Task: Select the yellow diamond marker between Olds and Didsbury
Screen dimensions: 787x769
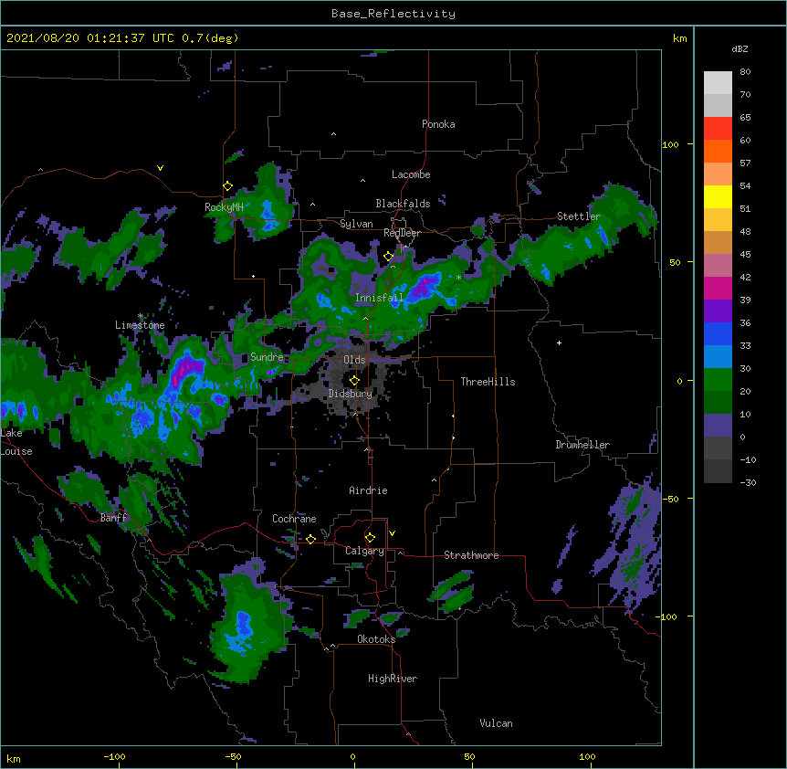Action: pos(354,380)
